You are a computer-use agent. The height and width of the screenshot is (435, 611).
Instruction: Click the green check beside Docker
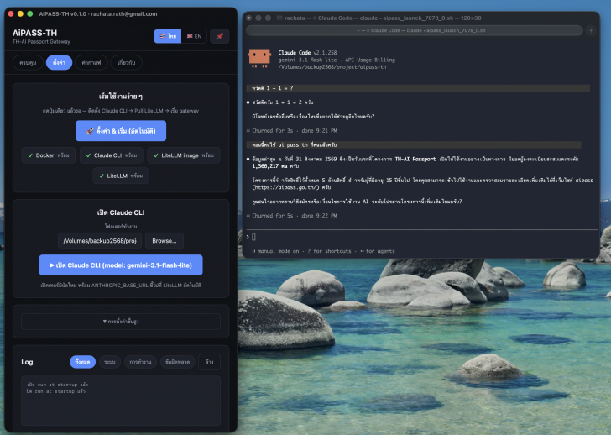coord(30,155)
